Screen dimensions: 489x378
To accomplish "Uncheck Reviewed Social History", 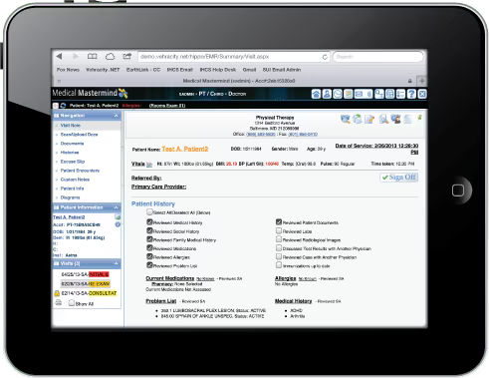I will 149,230.
